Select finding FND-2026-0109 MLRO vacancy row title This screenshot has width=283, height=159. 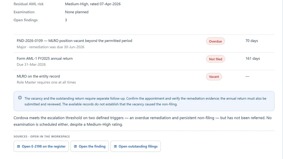[x=74, y=41]
